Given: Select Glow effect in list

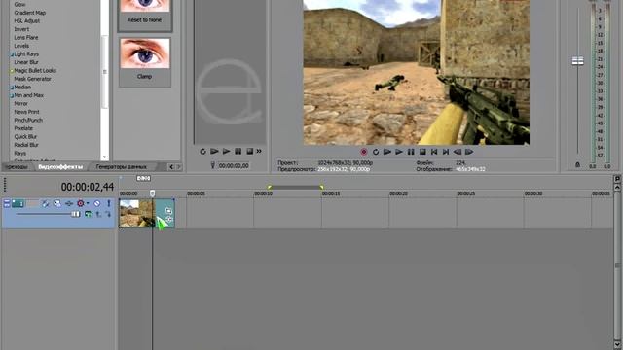Looking at the screenshot, I should (x=19, y=4).
